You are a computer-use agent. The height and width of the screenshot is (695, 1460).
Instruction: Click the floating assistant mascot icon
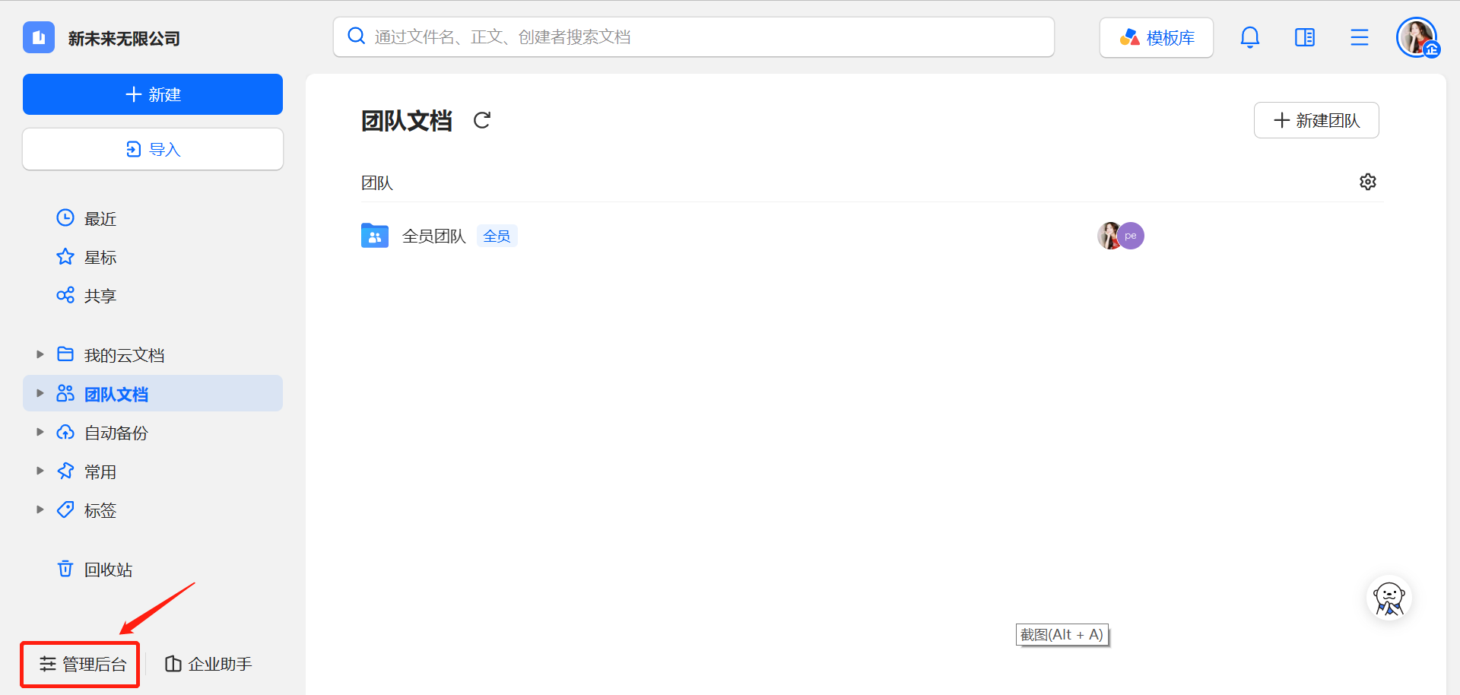tap(1389, 598)
